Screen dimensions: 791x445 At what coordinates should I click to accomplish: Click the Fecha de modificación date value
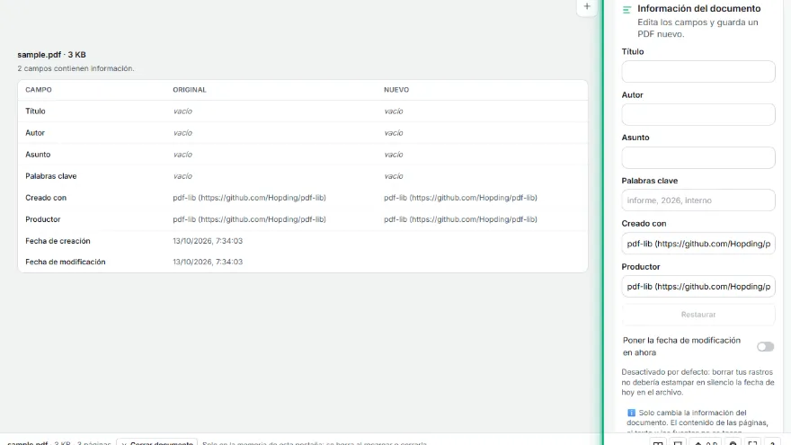point(208,262)
